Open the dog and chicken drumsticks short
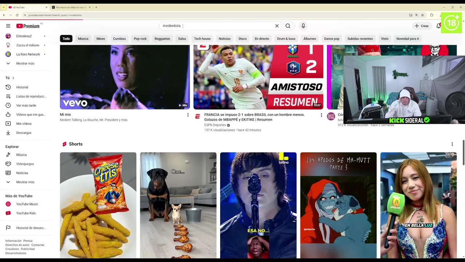Image resolution: width=465 pixels, height=262 pixels. coord(178,205)
